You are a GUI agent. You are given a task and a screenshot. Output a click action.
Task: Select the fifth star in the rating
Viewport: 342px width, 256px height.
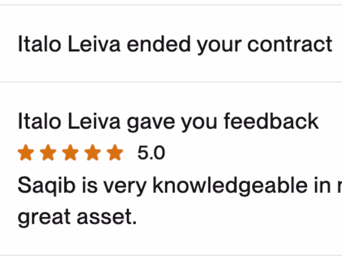(x=115, y=153)
